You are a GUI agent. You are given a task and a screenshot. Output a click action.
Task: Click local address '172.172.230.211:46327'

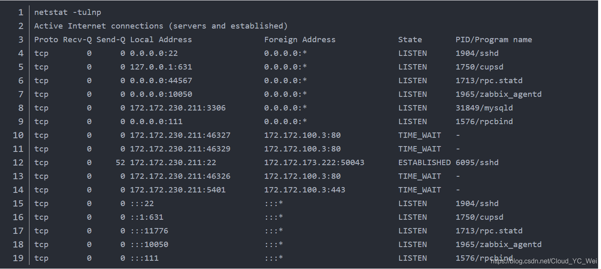point(180,135)
